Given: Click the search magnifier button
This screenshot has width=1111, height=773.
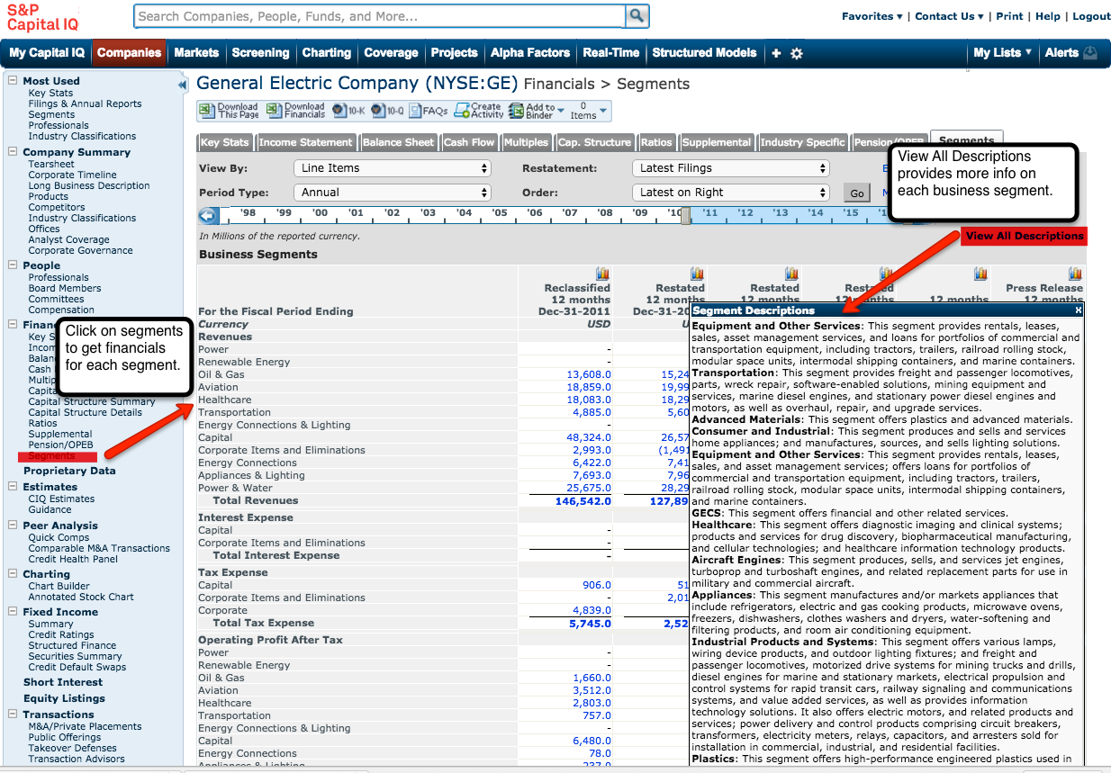Looking at the screenshot, I should coord(637,16).
